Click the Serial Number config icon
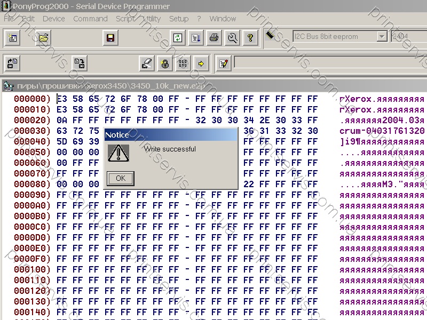Screen dimensions: 427x320 (x=183, y=63)
